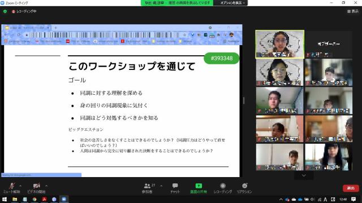Open the participants panel icon

coord(147,188)
